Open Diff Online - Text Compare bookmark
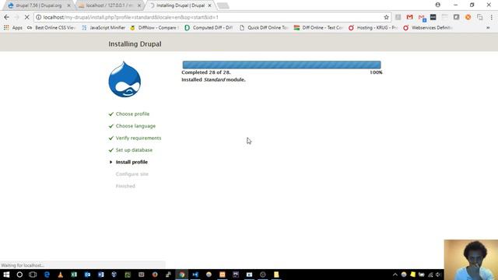The height and width of the screenshot is (280, 498). coord(318,28)
